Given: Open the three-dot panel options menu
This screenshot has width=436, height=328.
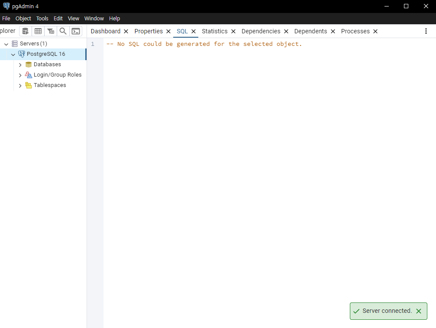Looking at the screenshot, I should tap(426, 31).
